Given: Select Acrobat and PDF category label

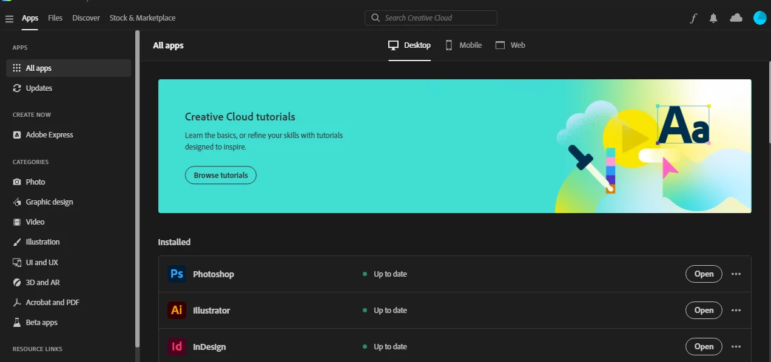Looking at the screenshot, I should (x=53, y=303).
